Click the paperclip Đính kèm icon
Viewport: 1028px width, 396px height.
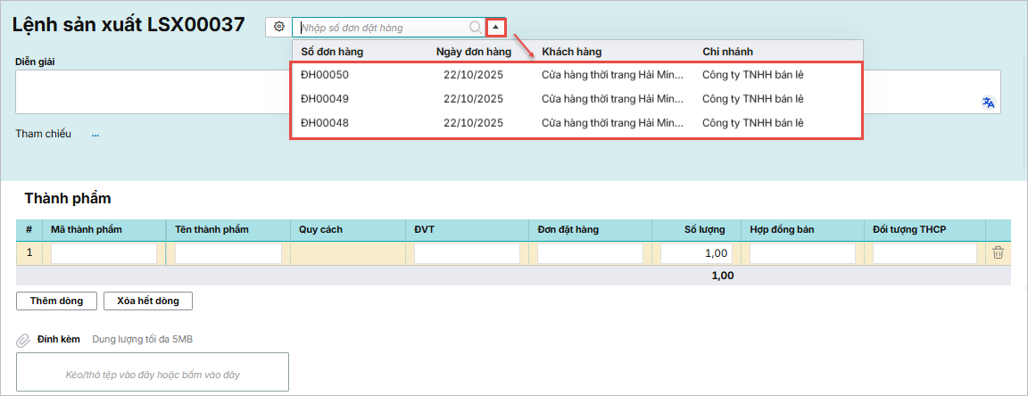[x=24, y=340]
